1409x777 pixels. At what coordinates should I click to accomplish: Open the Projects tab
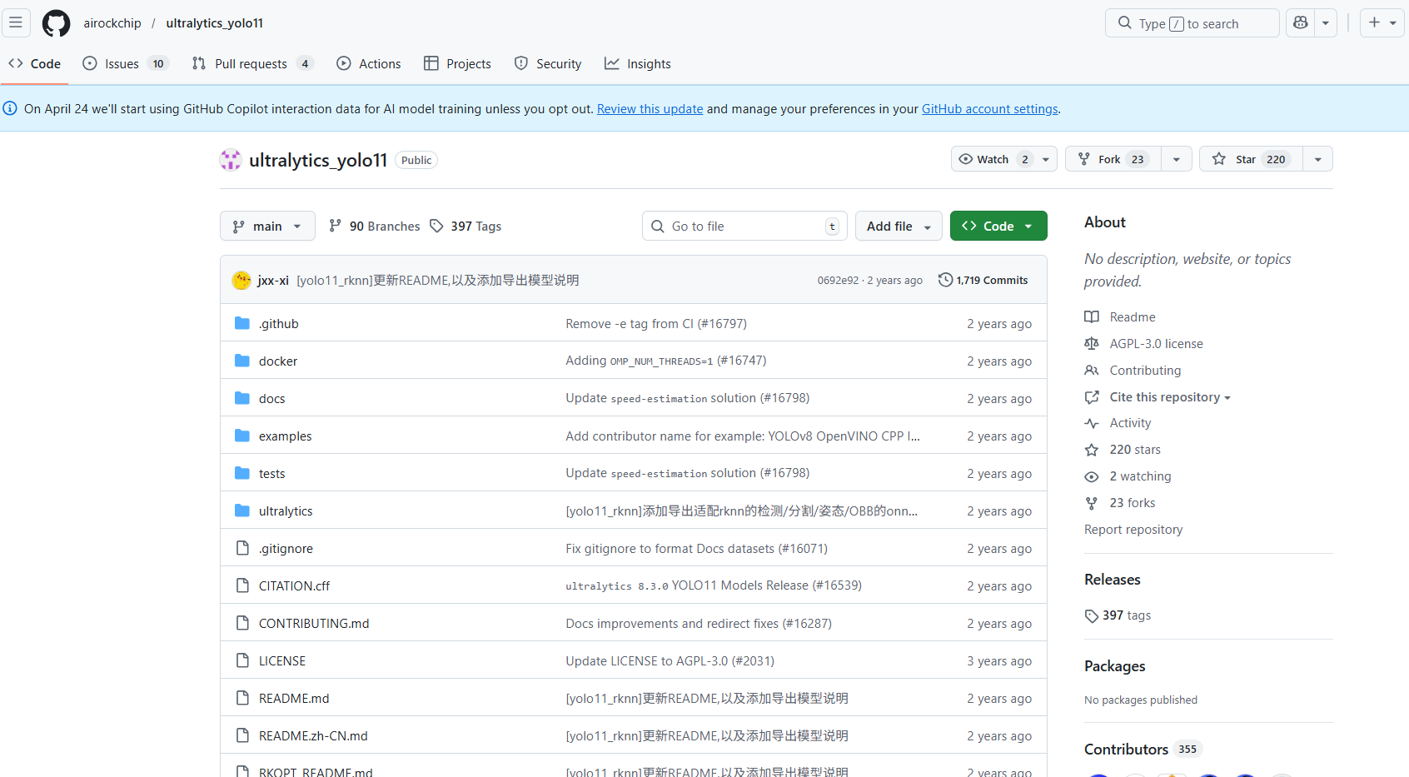pyautogui.click(x=458, y=64)
